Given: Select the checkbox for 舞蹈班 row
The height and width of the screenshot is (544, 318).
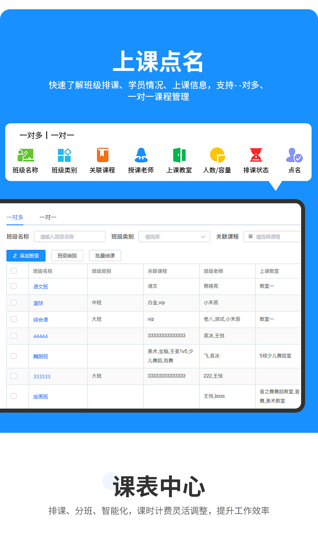Looking at the screenshot, I should [14, 356].
